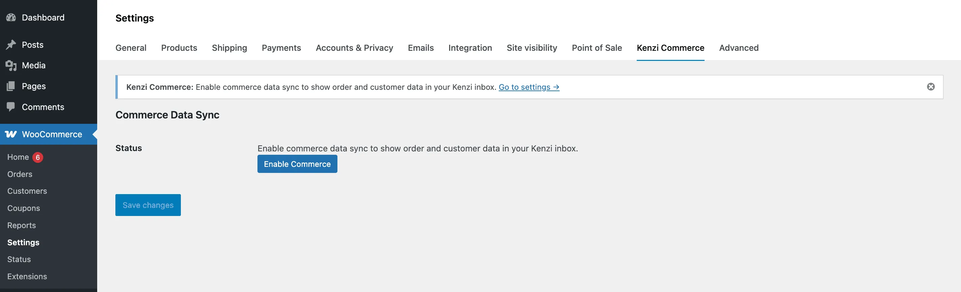Click the Commerce Data Sync heading
The image size is (961, 292).
[x=167, y=115]
